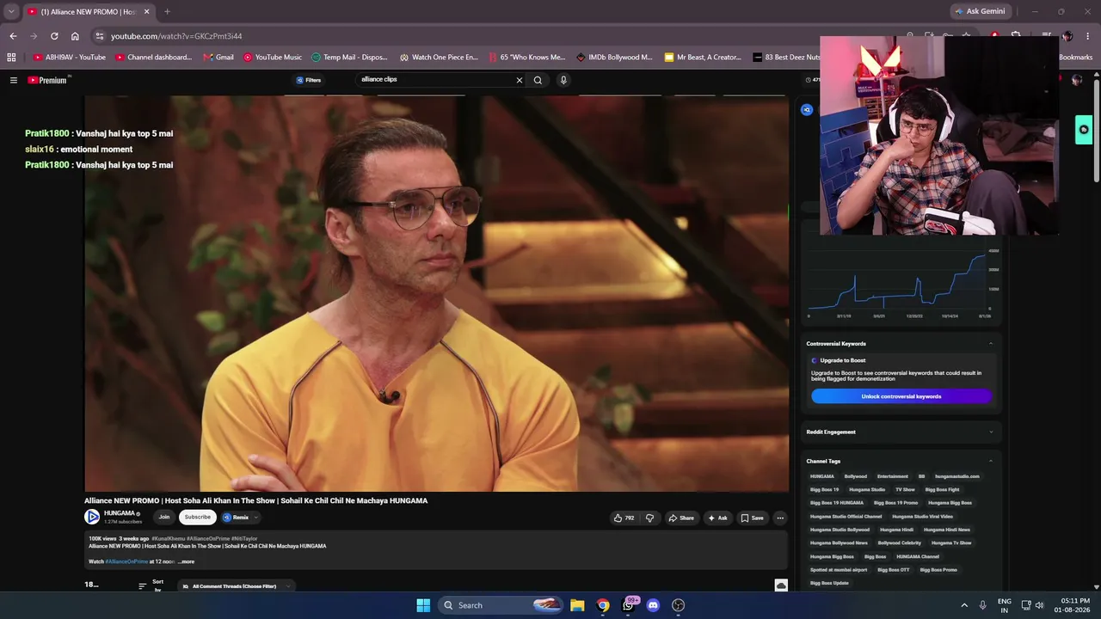
Task: Select the 'Bigg Boss Fight' tag
Action: coord(942,489)
